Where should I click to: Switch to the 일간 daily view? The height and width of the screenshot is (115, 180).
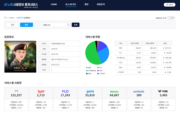tap(12, 25)
